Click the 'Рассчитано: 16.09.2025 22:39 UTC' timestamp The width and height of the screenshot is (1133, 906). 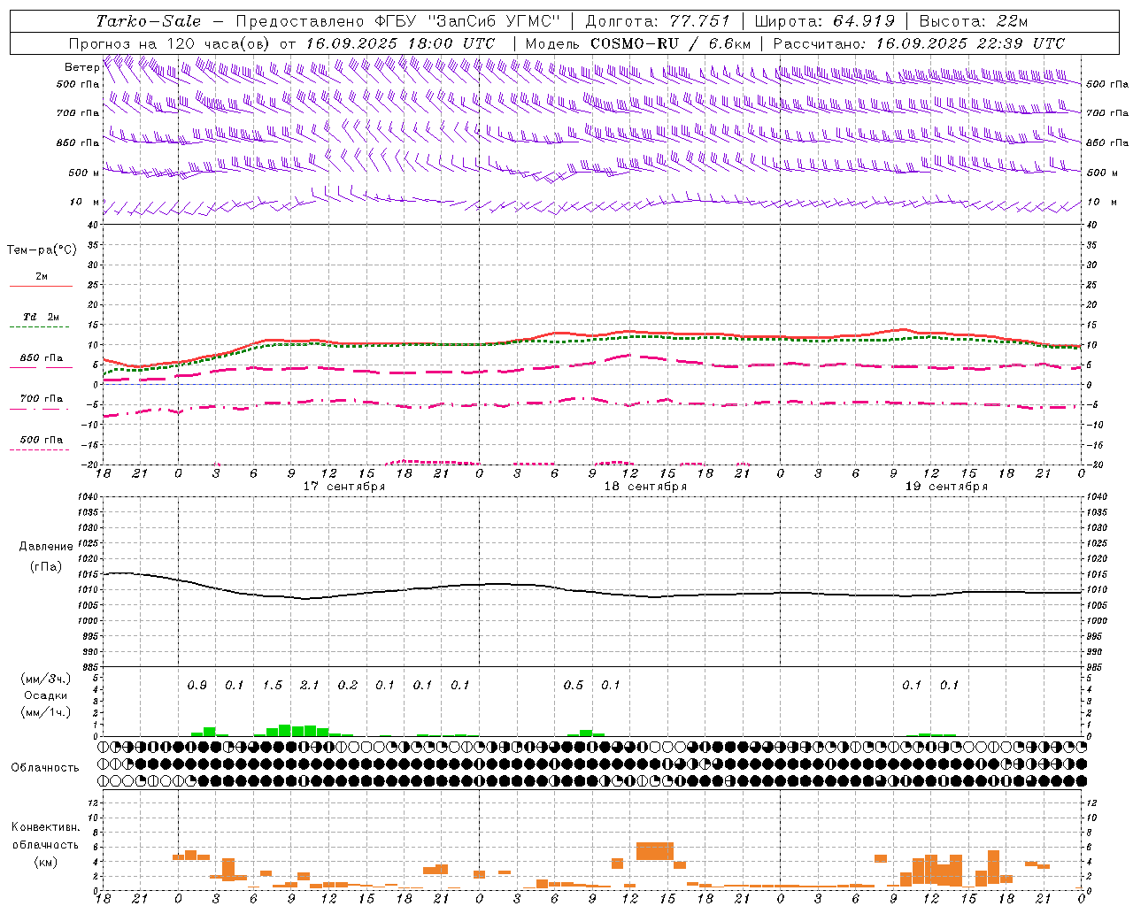coord(919,43)
